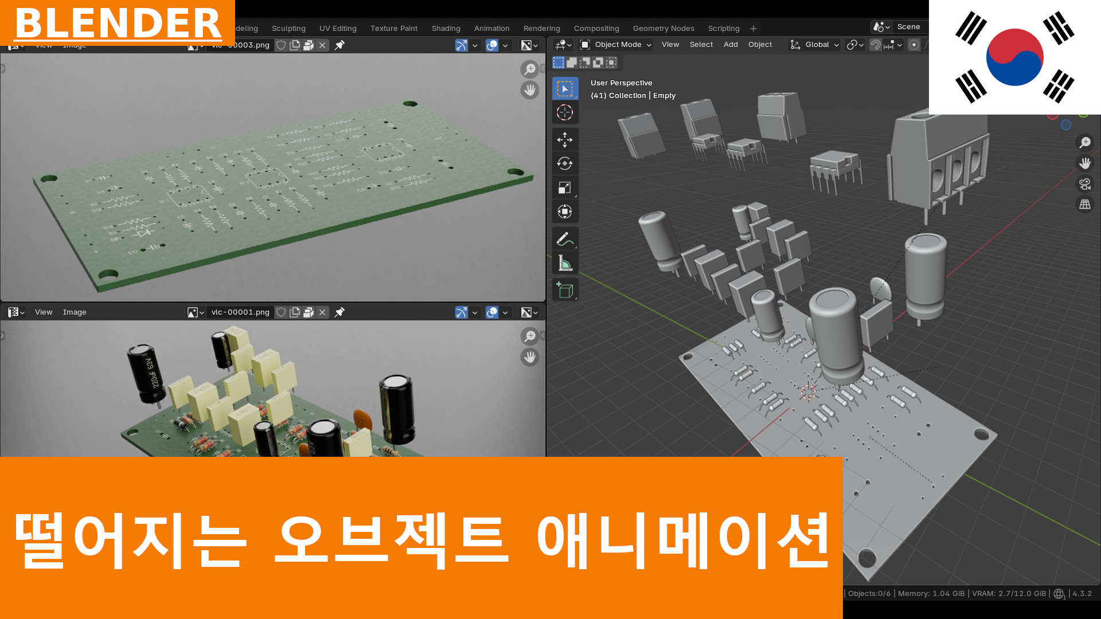Unlink vlc-00001.png with X button

[x=322, y=312]
